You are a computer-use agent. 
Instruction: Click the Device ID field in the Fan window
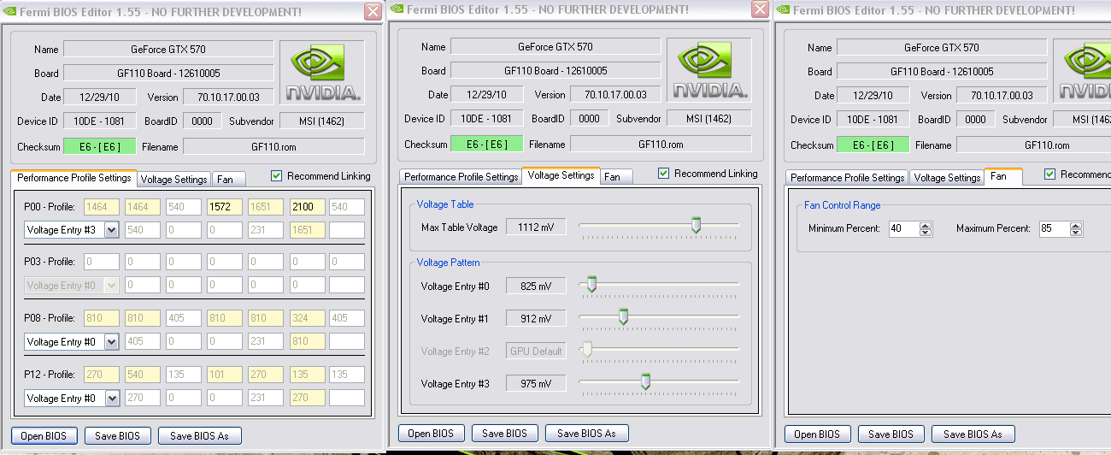point(873,120)
